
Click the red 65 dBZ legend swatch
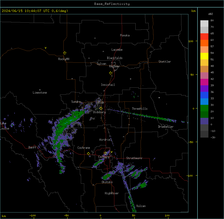pyautogui.click(x=204, y=37)
